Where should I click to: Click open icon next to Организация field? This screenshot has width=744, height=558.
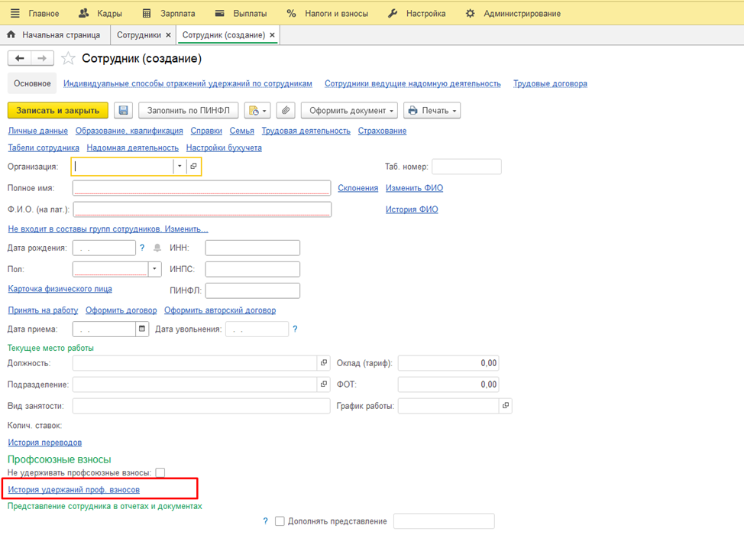[194, 166]
